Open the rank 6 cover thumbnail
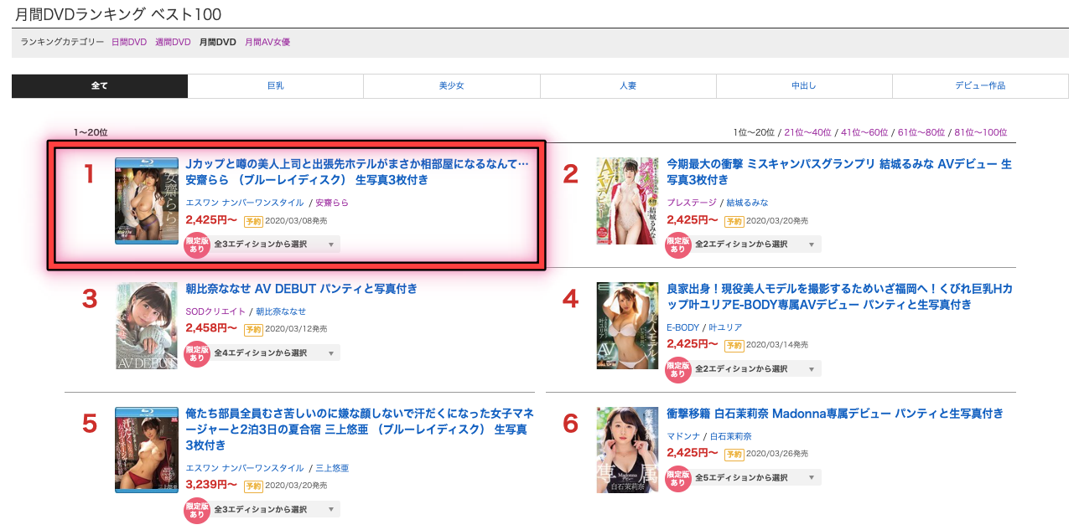This screenshot has height=530, width=1074. click(x=628, y=450)
